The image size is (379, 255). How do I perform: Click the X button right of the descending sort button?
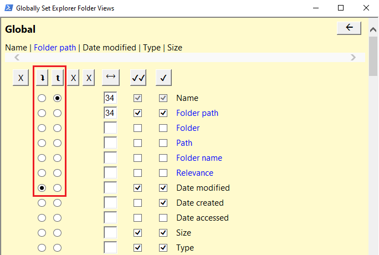(73, 78)
